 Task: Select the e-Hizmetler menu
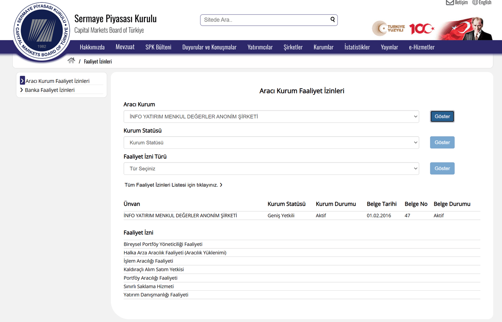421,47
